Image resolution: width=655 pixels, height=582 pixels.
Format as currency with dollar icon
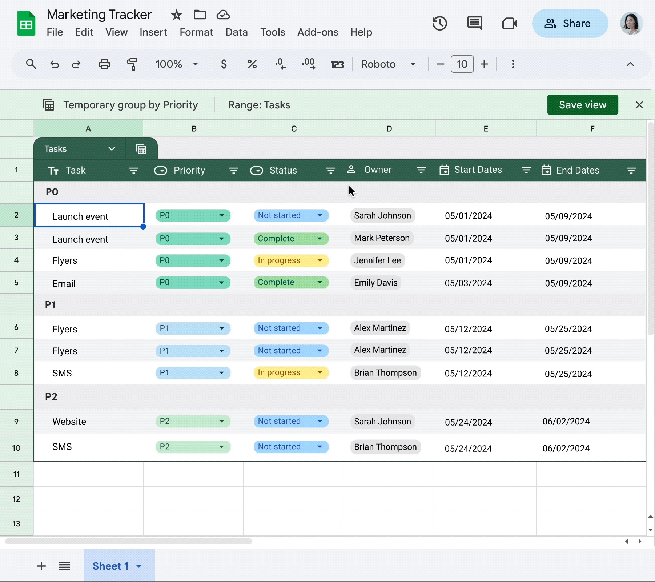[x=224, y=64]
